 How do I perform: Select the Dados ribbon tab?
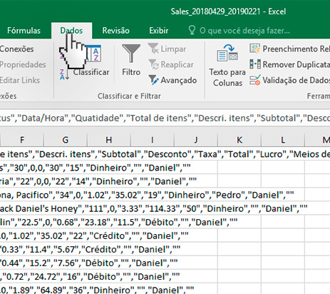[x=71, y=31]
